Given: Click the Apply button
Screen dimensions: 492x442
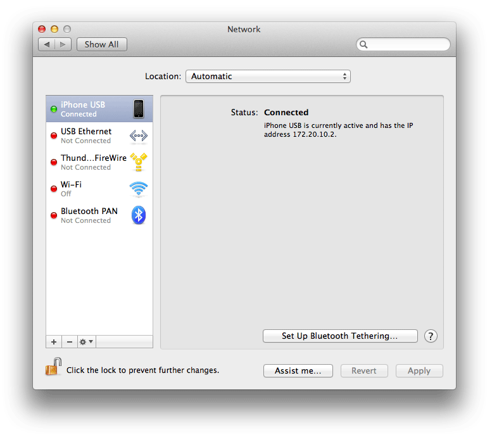Looking at the screenshot, I should 419,371.
